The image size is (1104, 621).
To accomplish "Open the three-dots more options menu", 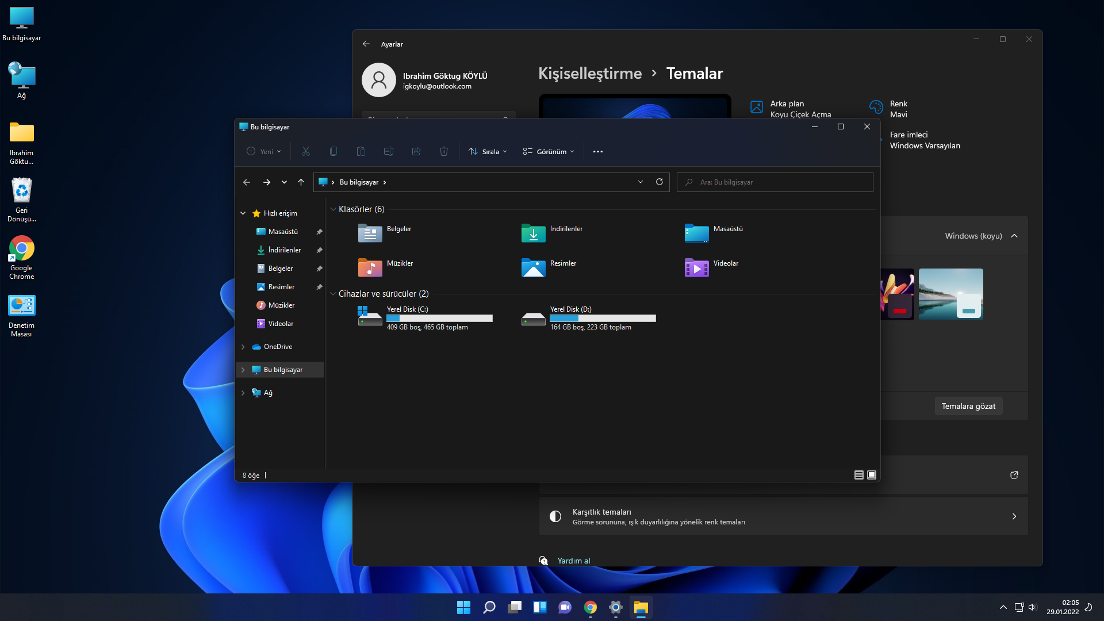I will [x=598, y=152].
